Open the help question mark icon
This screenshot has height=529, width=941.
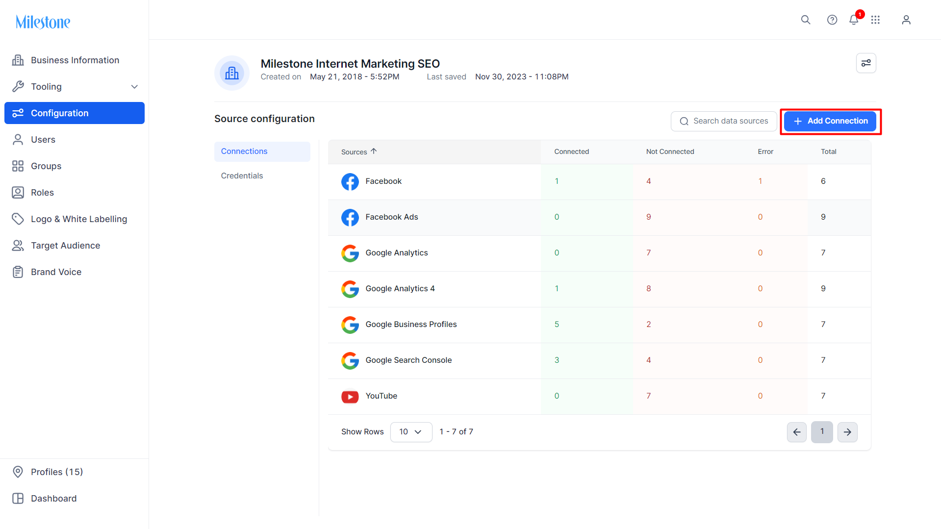pos(832,20)
